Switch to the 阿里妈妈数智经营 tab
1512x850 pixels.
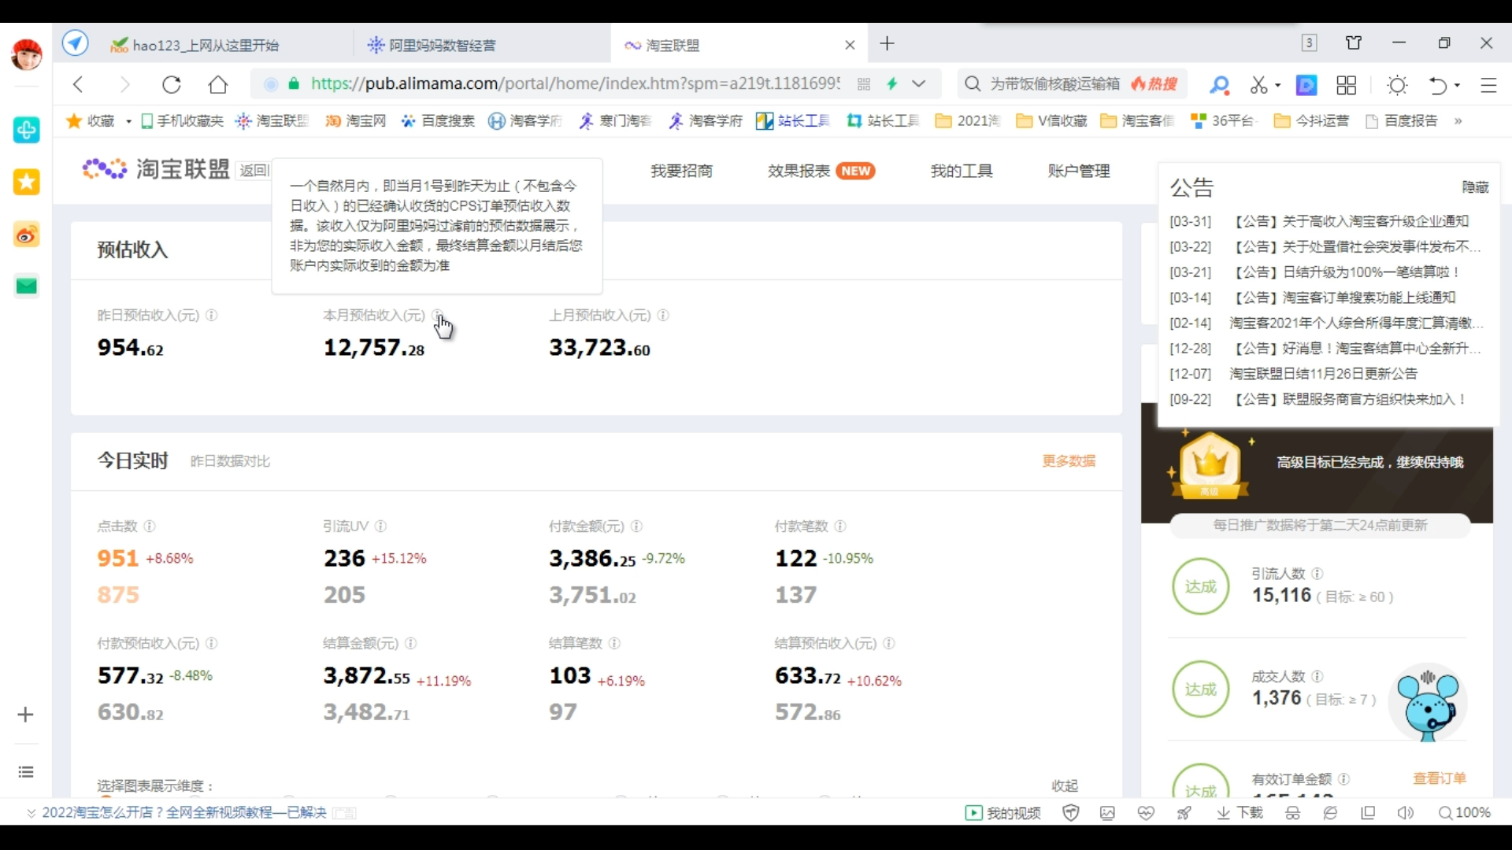point(441,45)
